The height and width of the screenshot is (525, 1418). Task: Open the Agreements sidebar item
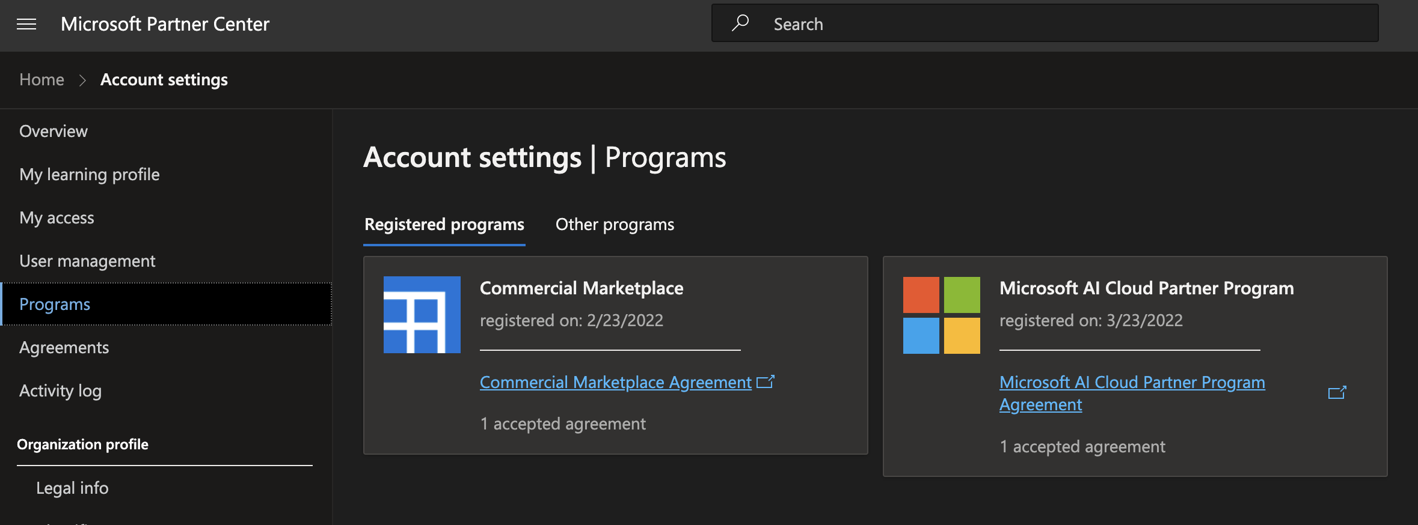64,348
